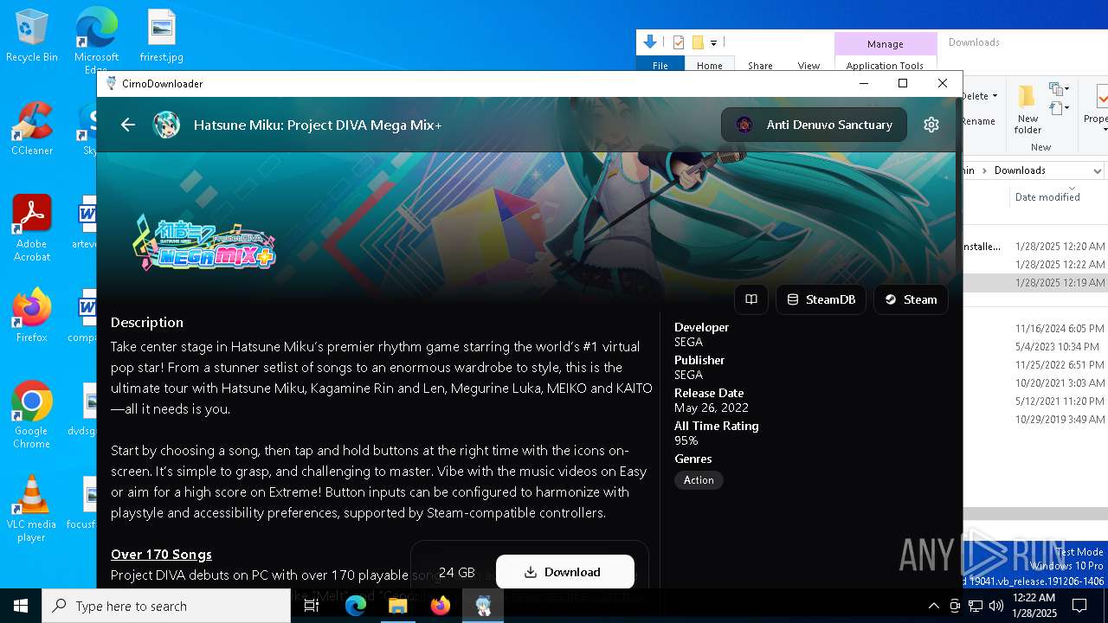
Task: Open Firefox from the taskbar
Action: [441, 606]
